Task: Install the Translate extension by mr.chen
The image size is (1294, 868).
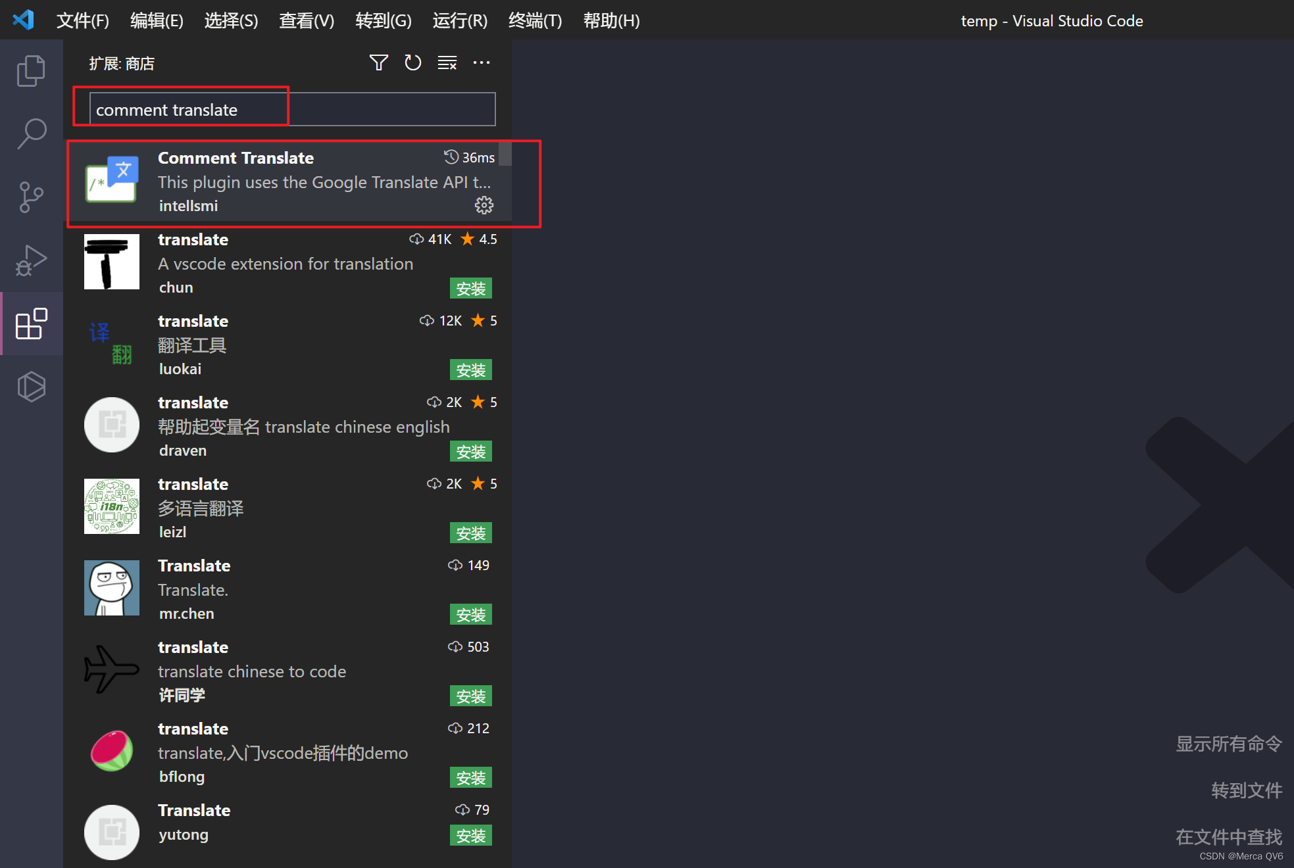Action: pyautogui.click(x=470, y=615)
